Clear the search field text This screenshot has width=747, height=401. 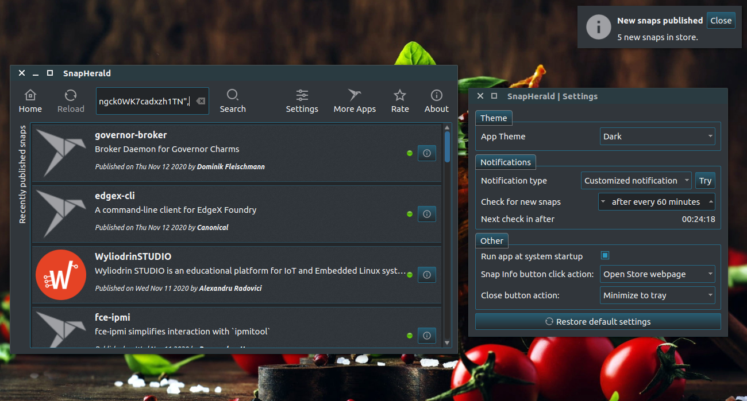pyautogui.click(x=200, y=101)
